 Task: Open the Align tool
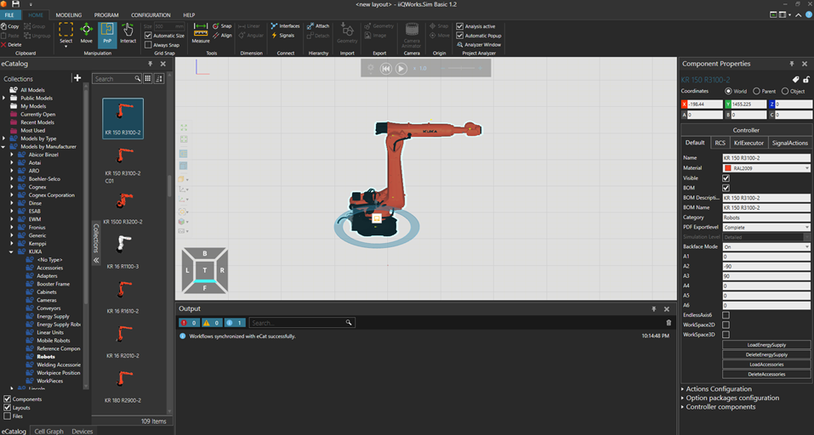222,35
